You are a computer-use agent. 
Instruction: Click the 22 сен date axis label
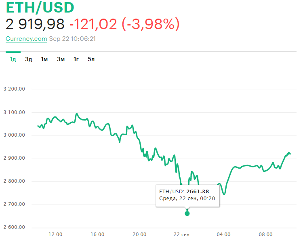(182, 235)
